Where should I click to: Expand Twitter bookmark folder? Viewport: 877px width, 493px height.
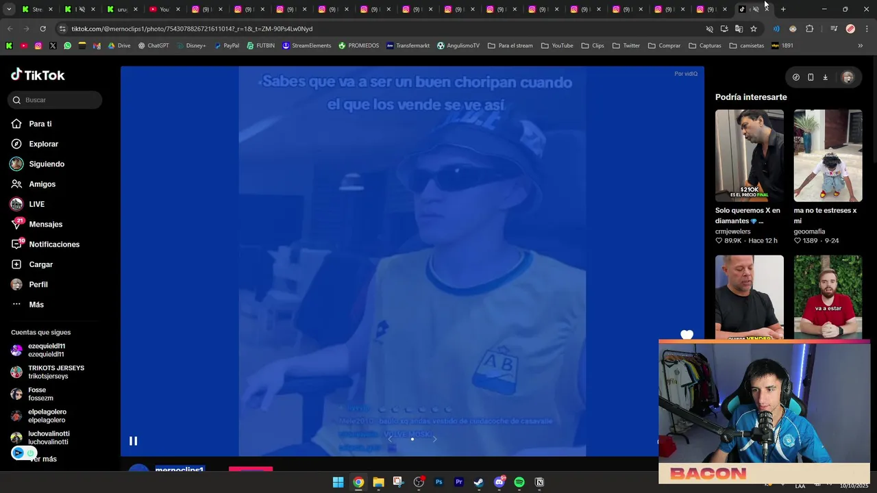[x=626, y=46]
